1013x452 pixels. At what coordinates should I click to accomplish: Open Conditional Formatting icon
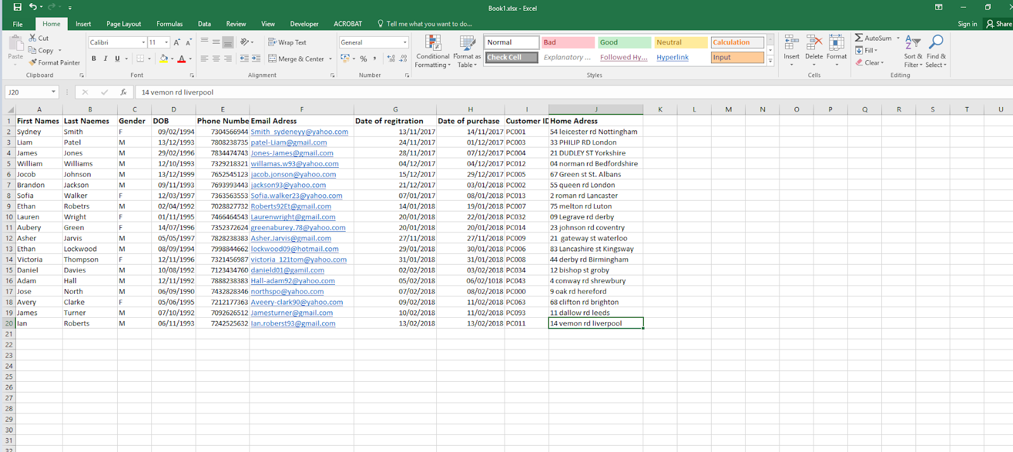[433, 43]
